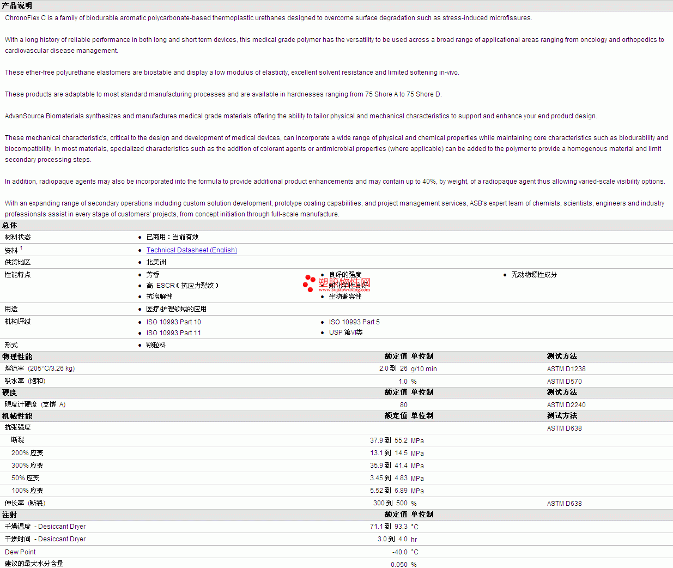Click the 机械性能 section header
This screenshot has width=673, height=568.
point(17,416)
